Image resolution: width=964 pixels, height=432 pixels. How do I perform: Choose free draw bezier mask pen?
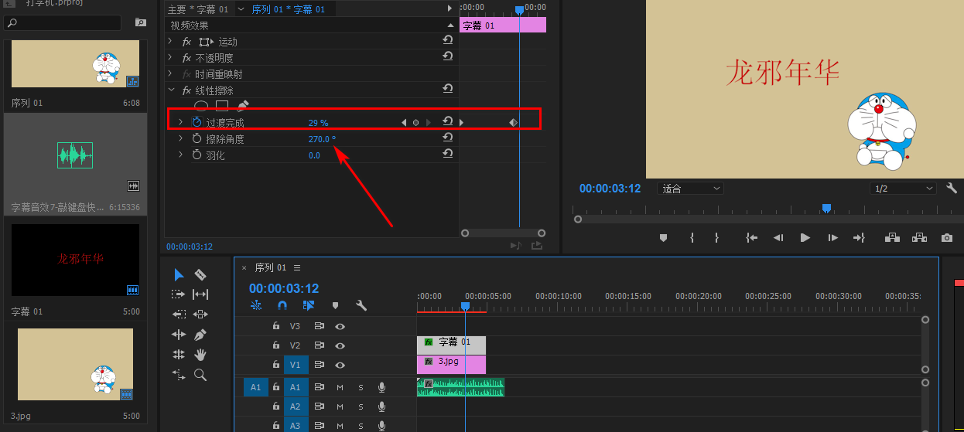243,106
